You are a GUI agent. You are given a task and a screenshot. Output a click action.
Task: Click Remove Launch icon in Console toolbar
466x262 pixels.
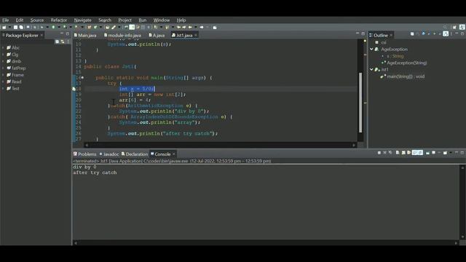coord(384,153)
